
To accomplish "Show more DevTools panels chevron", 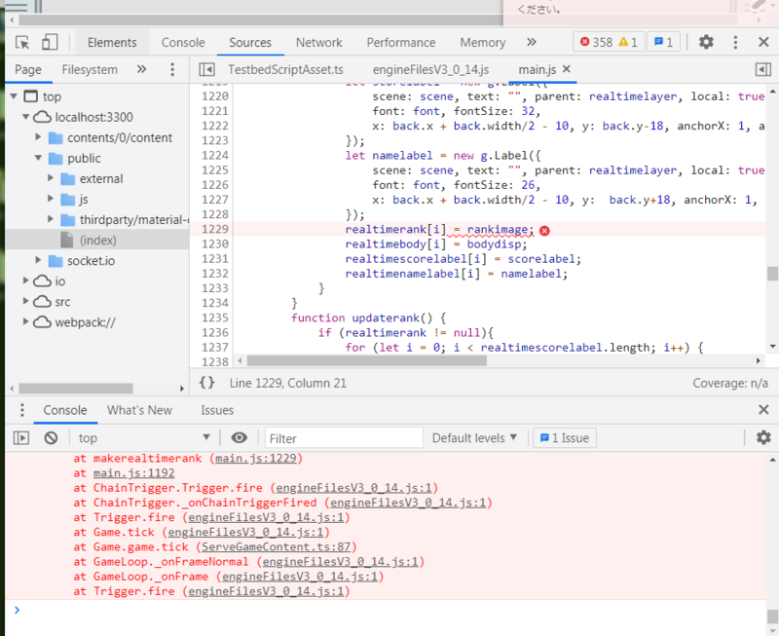I will pos(532,42).
